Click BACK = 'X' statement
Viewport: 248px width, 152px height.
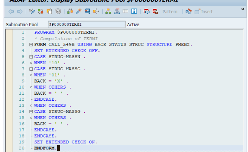[51, 81]
